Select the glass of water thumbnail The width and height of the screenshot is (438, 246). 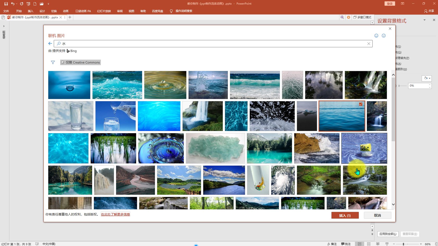[x=71, y=116]
